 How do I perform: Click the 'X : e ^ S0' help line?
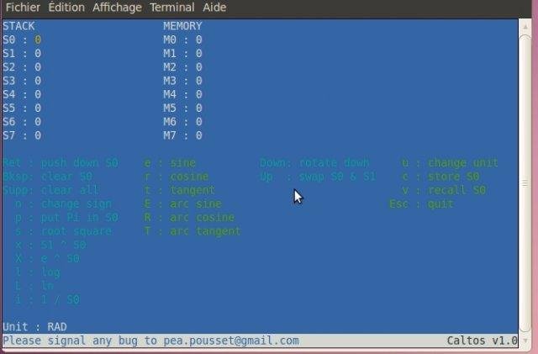tap(48, 258)
